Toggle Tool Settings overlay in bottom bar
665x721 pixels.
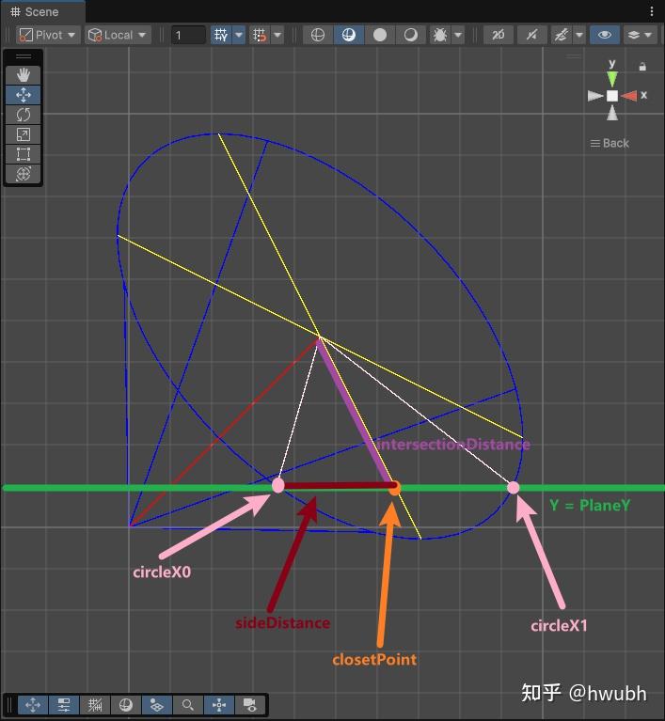click(x=64, y=705)
